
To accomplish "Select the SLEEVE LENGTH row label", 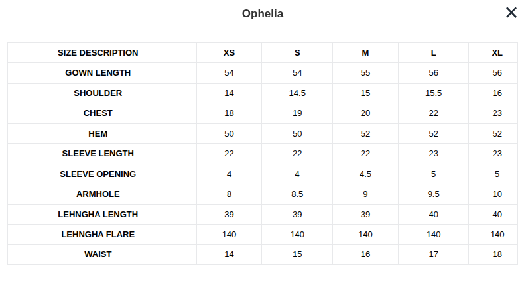I will pyautogui.click(x=98, y=154).
